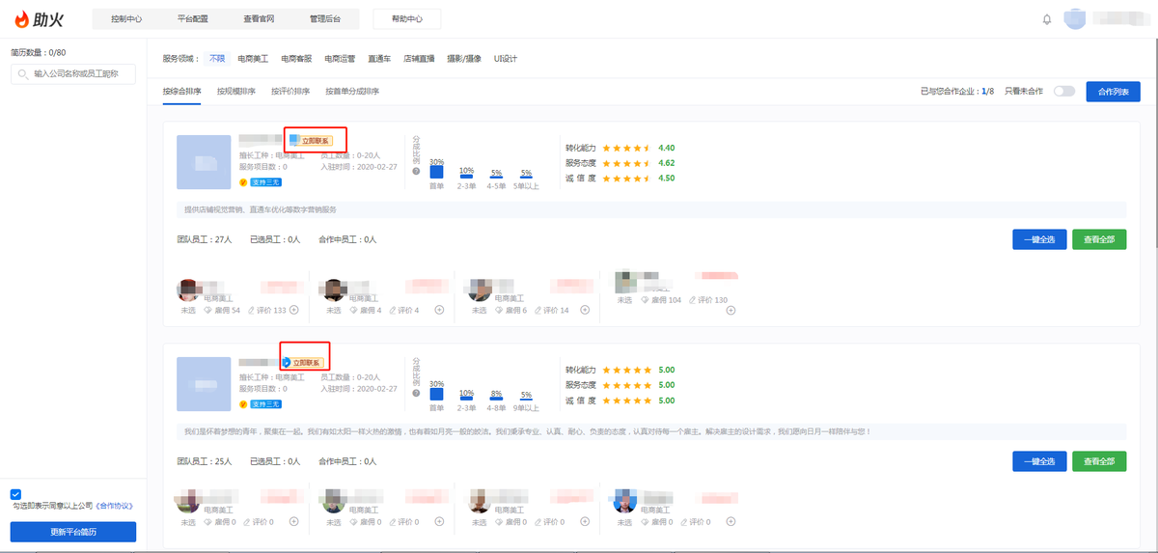Click the 8% share value above 4-8单
The height and width of the screenshot is (553, 1158).
(496, 395)
